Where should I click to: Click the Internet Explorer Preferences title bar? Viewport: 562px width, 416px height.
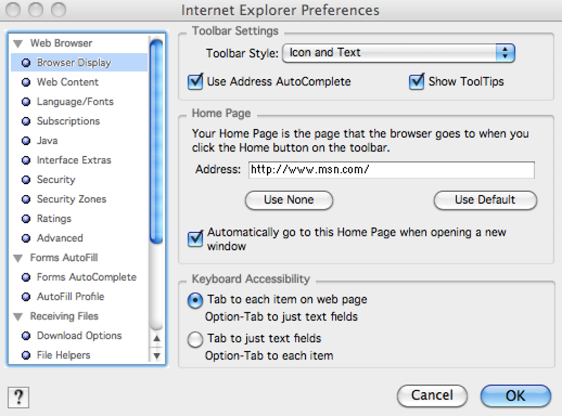[x=280, y=10]
